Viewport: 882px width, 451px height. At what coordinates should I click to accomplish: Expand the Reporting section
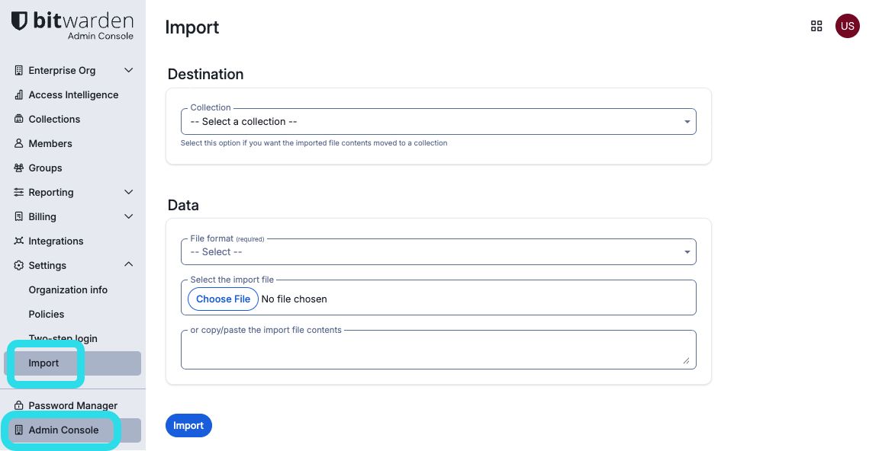click(128, 192)
